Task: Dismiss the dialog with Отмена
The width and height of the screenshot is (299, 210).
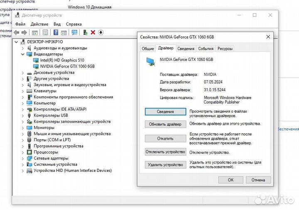Action: point(258,180)
